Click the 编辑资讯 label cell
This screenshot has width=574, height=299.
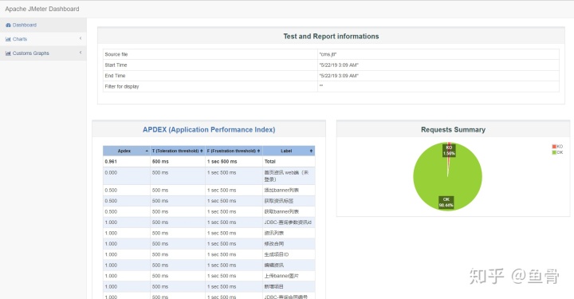289,265
